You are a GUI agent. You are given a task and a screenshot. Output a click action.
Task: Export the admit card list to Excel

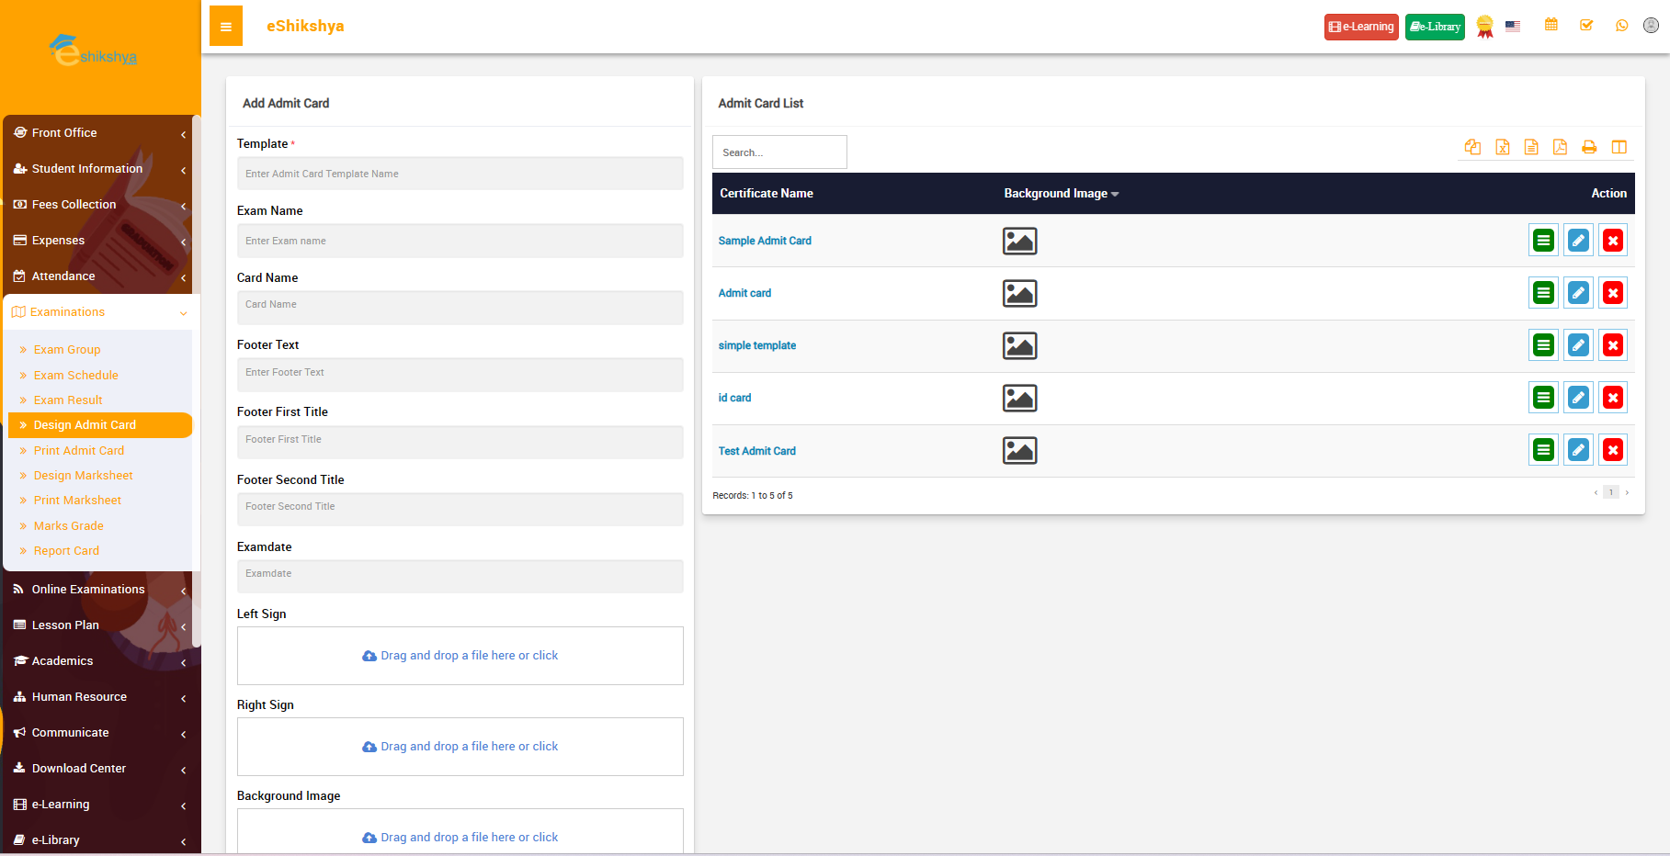pos(1502,147)
